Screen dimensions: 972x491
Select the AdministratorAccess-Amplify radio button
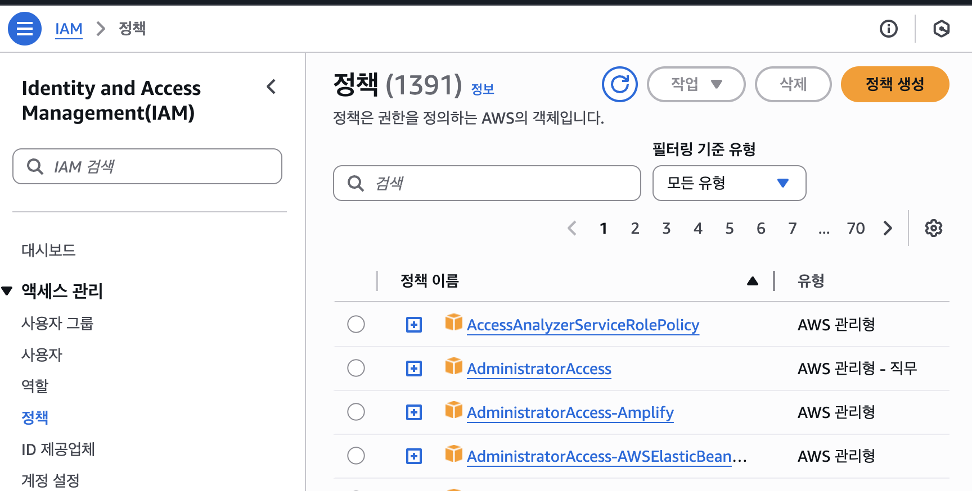click(356, 412)
